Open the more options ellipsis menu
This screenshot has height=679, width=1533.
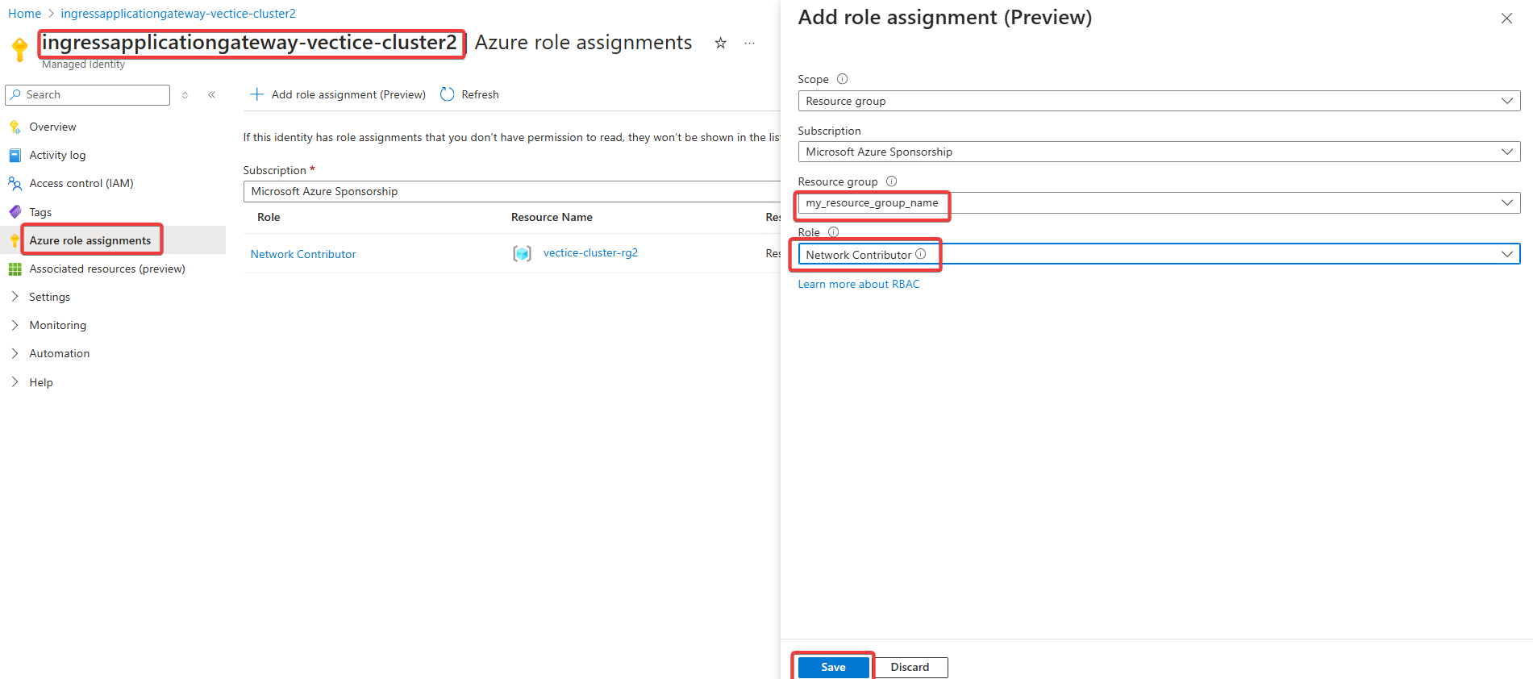point(750,44)
